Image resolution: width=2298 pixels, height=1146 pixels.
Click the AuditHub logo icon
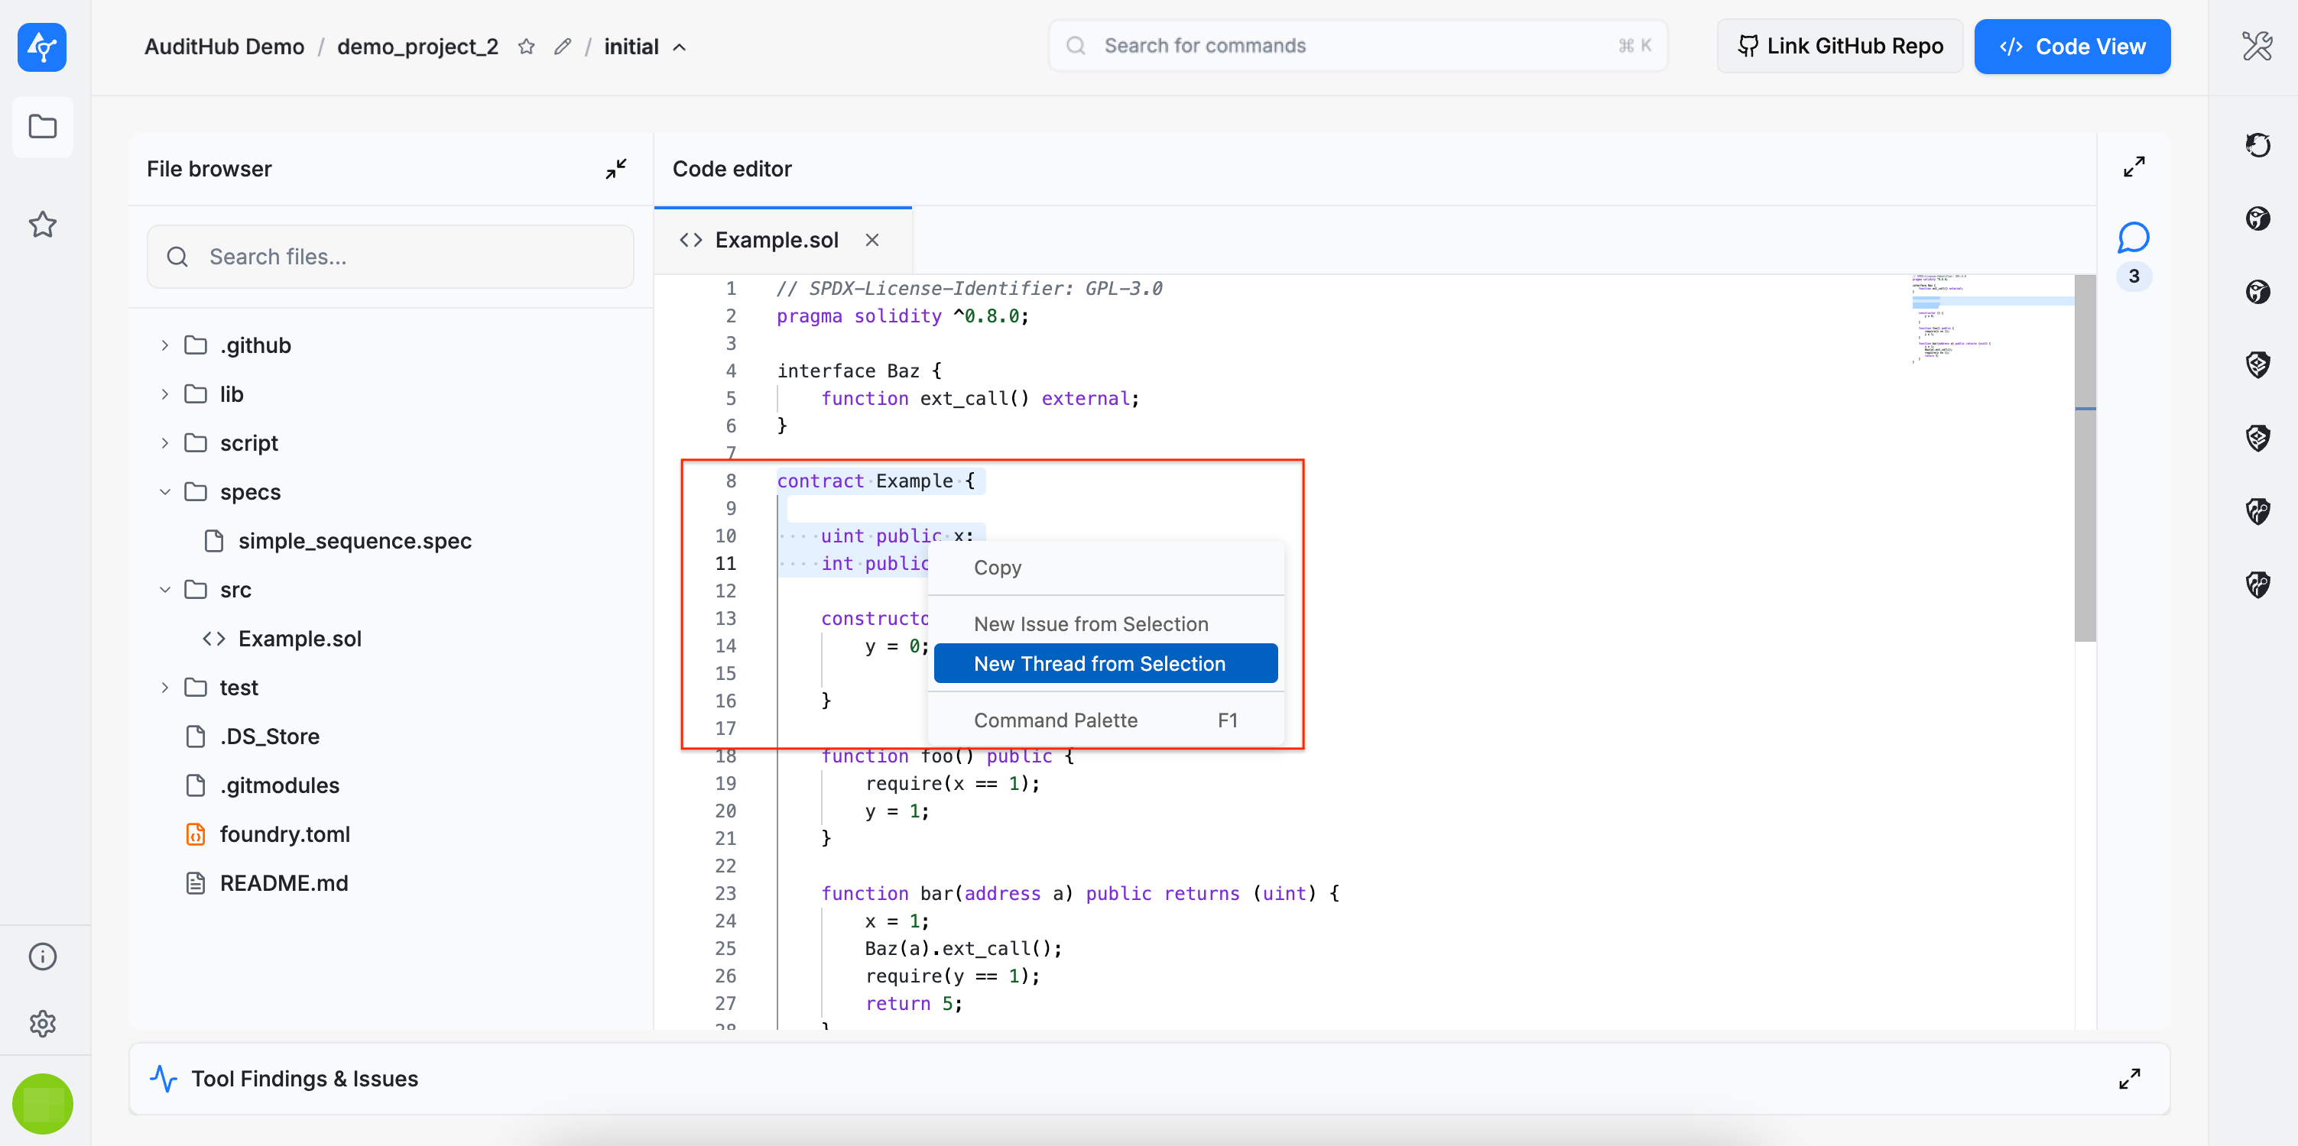(42, 47)
